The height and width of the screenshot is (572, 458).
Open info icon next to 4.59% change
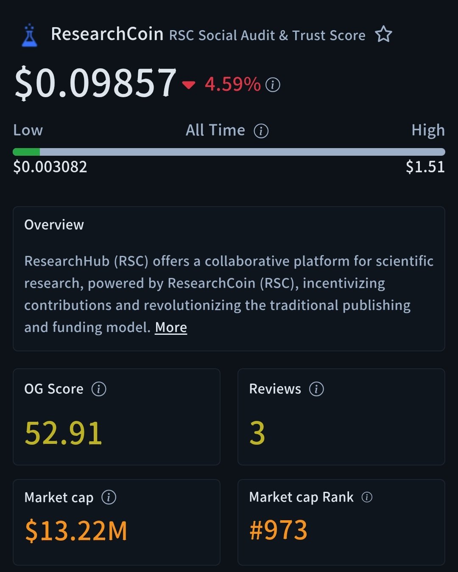(273, 84)
